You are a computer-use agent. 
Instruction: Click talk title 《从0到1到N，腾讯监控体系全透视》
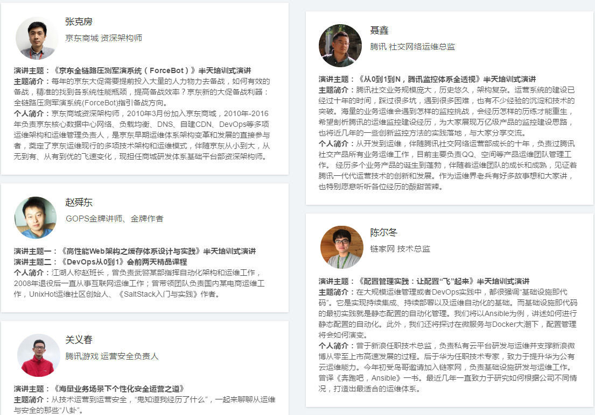pyautogui.click(x=419, y=79)
